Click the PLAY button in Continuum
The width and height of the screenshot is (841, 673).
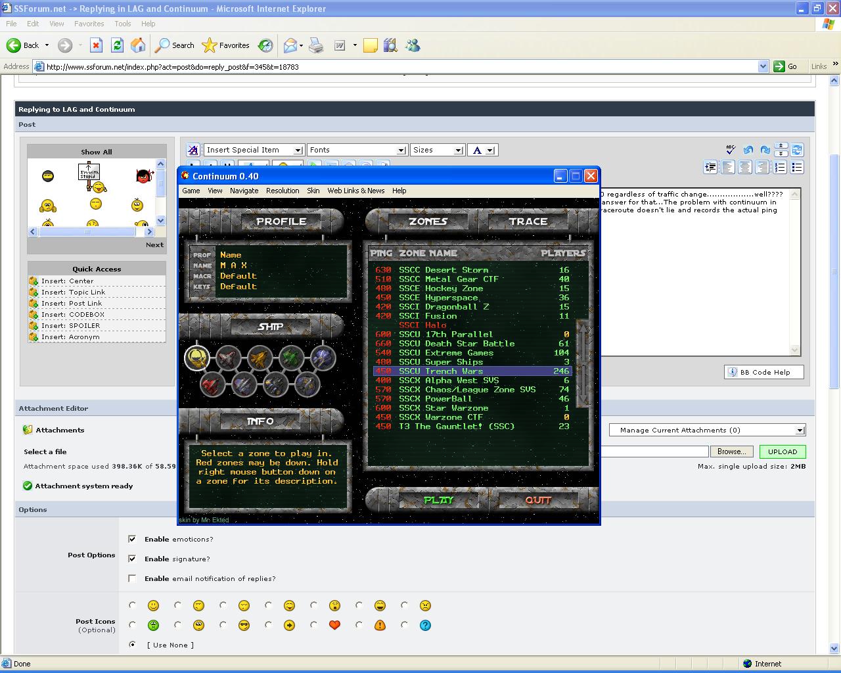438,500
